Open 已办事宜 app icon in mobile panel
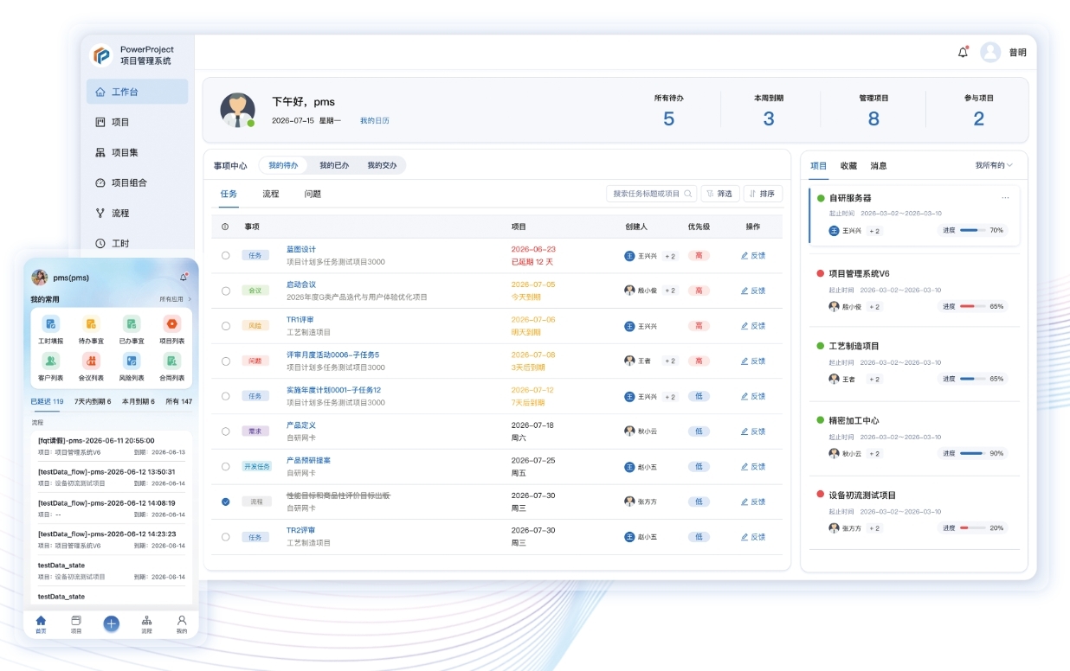The height and width of the screenshot is (671, 1070). click(x=132, y=324)
